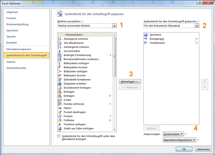
Task: Select the Diagramm erstellen chart icon
Action: point(60,84)
